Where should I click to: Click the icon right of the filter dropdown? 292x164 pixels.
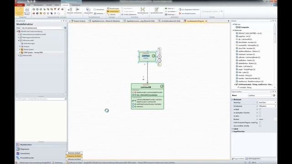(x=65, y=28)
